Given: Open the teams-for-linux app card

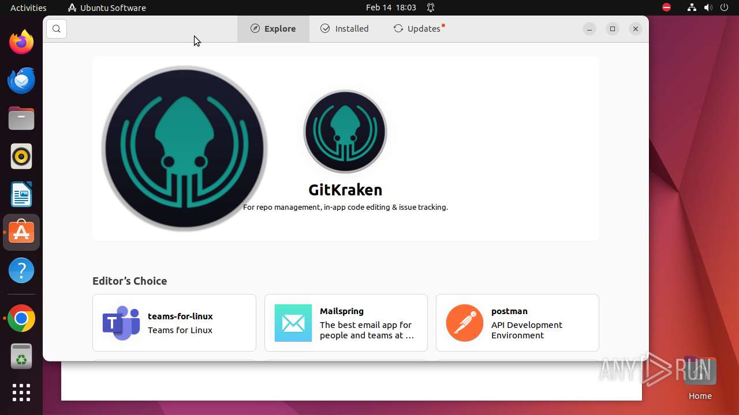Looking at the screenshot, I should tap(174, 323).
